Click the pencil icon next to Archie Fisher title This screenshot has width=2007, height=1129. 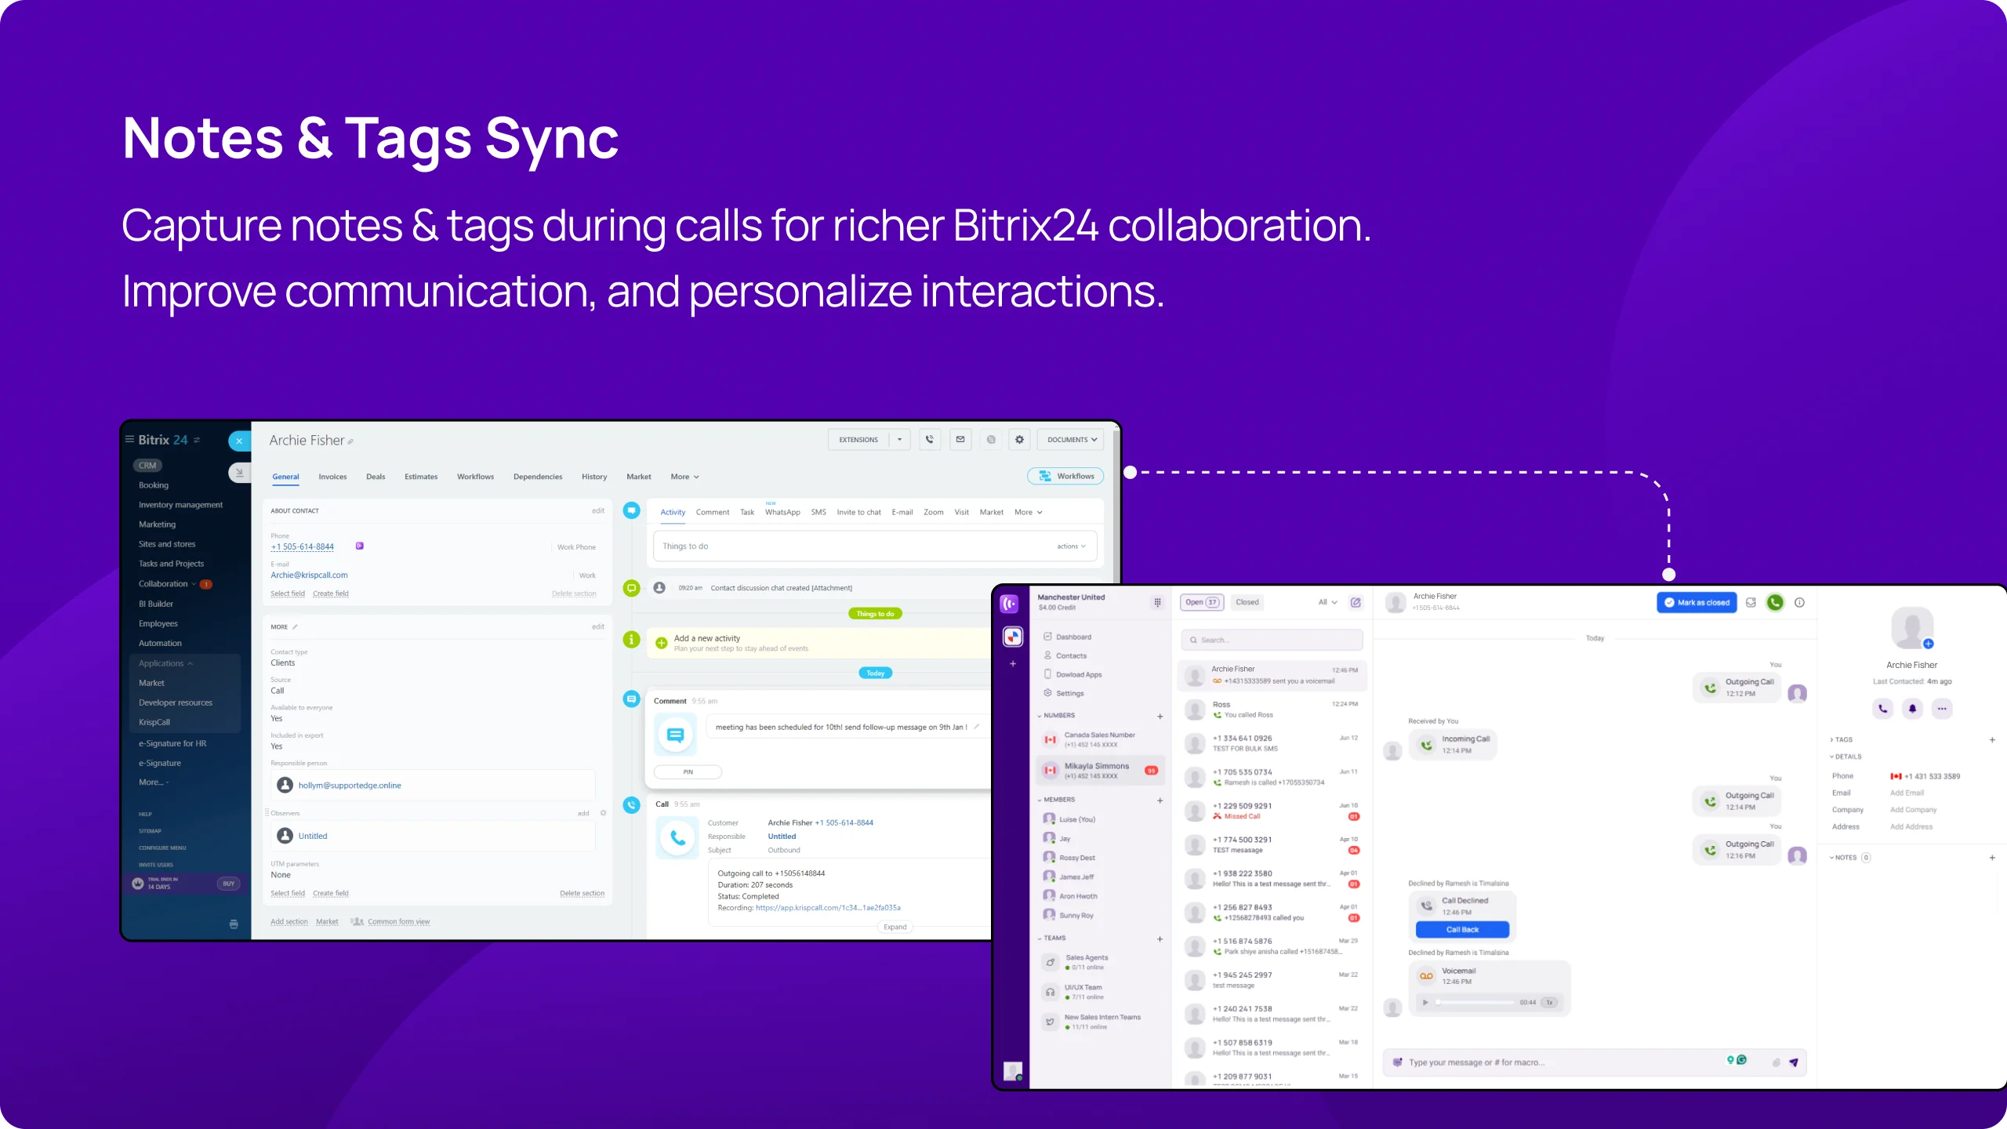point(350,442)
